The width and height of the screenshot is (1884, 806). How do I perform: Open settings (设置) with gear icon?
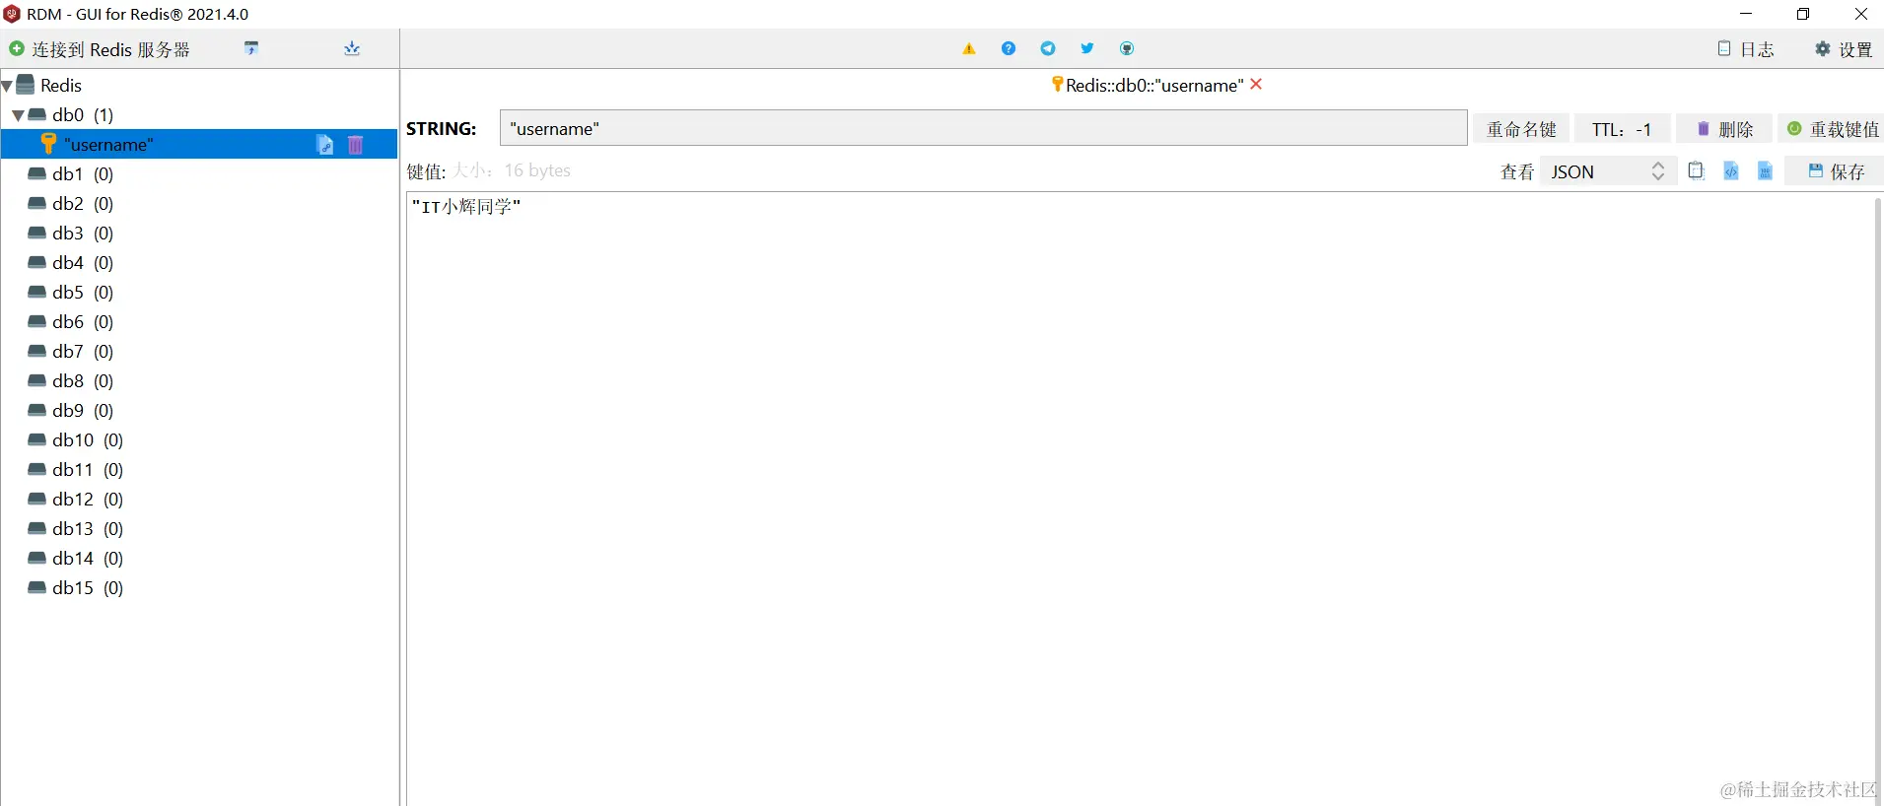[x=1844, y=49]
